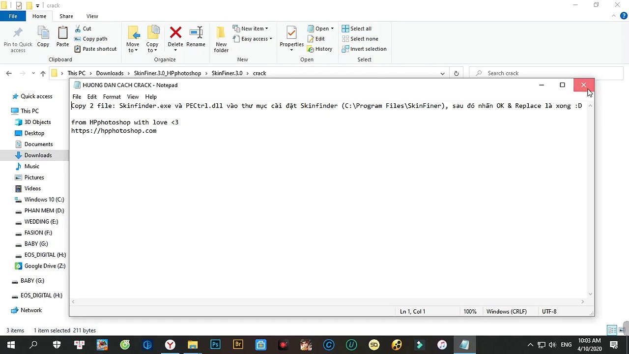Open Photoshop from the taskbar
The width and height of the screenshot is (629, 354).
pyautogui.click(x=215, y=345)
